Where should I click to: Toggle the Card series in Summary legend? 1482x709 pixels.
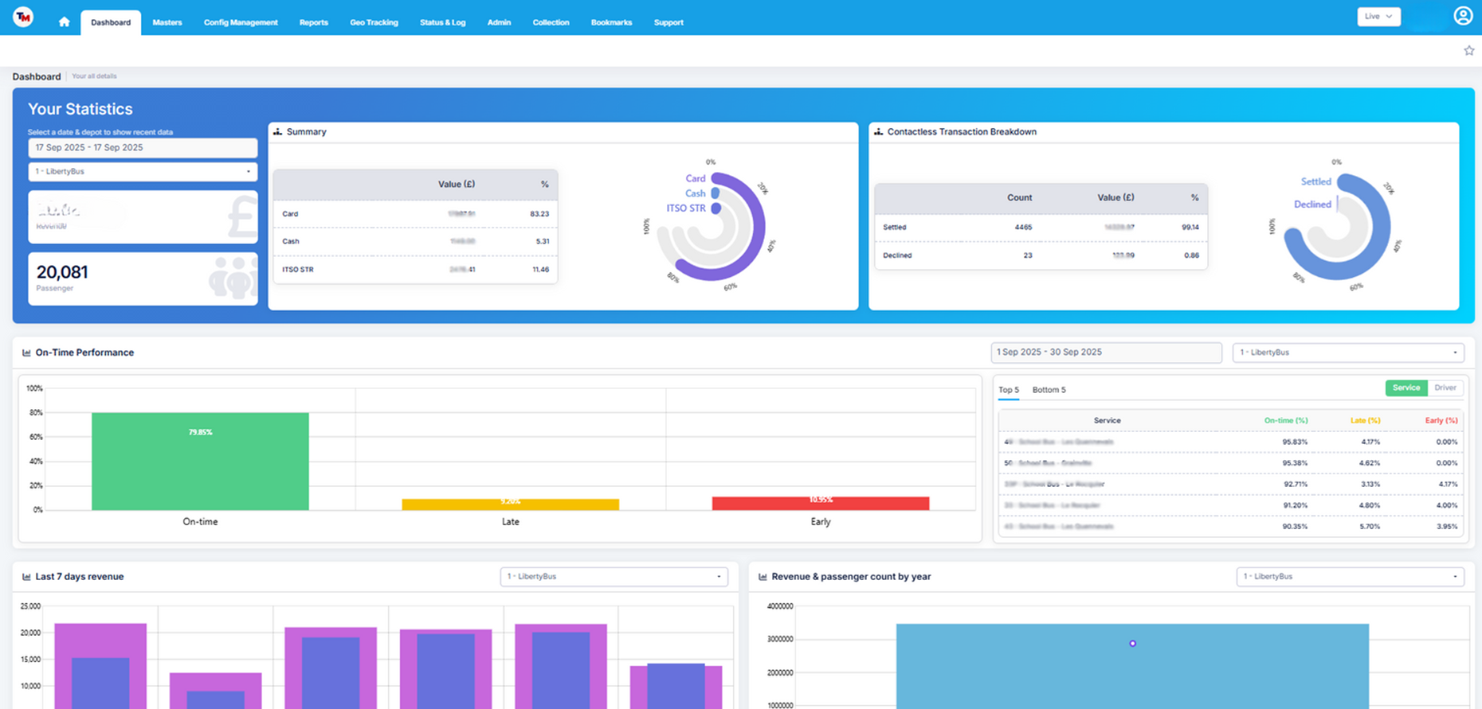696,179
